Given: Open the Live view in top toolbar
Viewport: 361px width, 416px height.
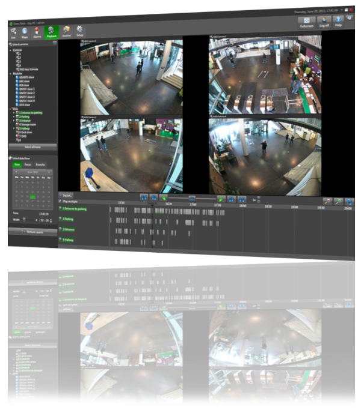Looking at the screenshot, I should coord(14,33).
